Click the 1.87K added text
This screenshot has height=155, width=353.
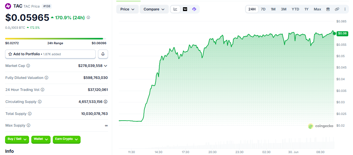52,54
